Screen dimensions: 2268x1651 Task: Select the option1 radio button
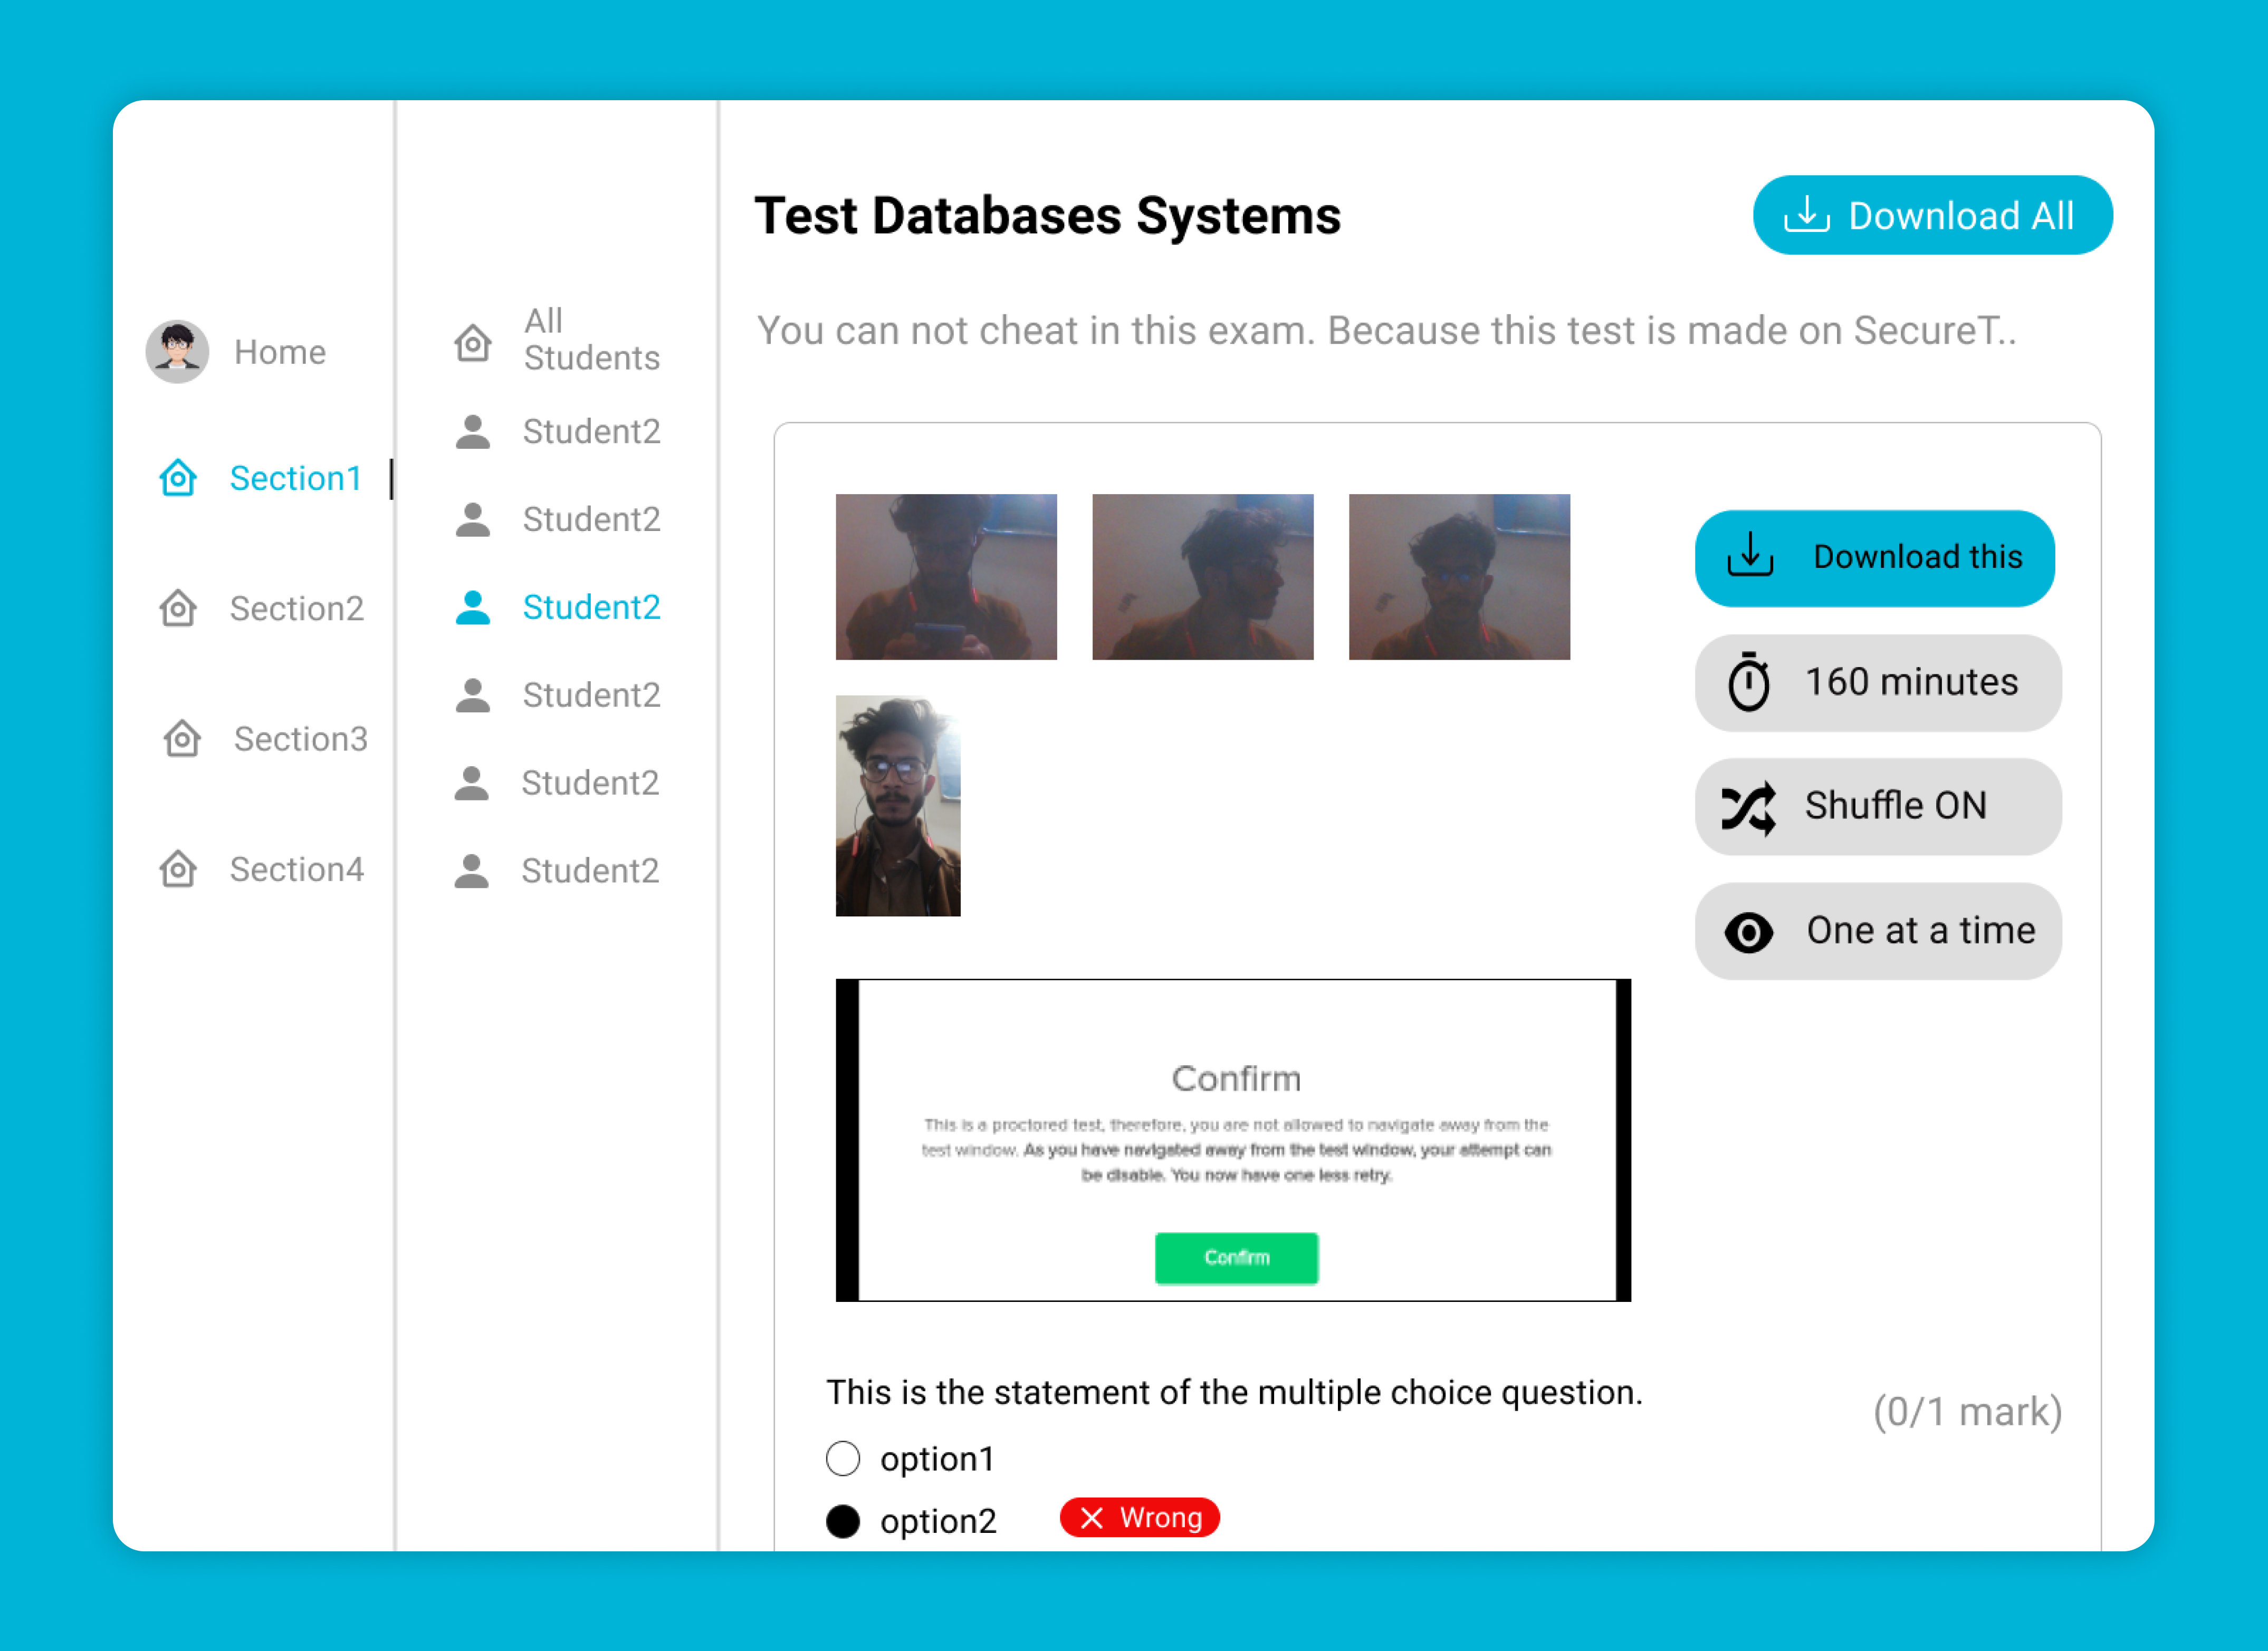843,1459
